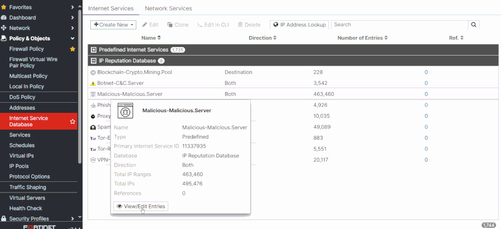Expand Predefined Internet Services group
This screenshot has height=229, width=501.
tap(94, 50)
